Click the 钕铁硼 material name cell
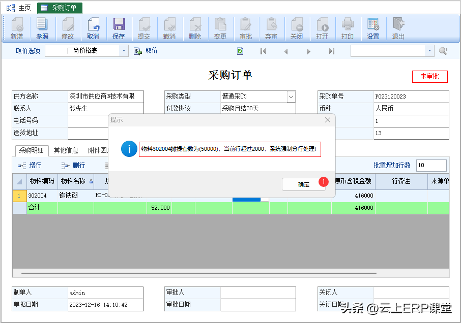The width and height of the screenshot is (461, 323). tap(76, 196)
